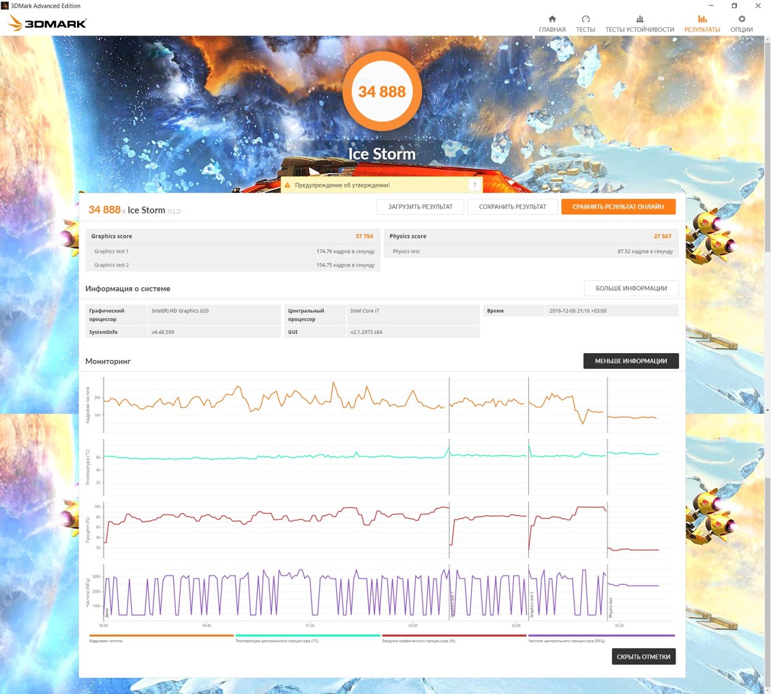Click СКРЫТЬ ОТМЕТКИ button

click(x=643, y=657)
